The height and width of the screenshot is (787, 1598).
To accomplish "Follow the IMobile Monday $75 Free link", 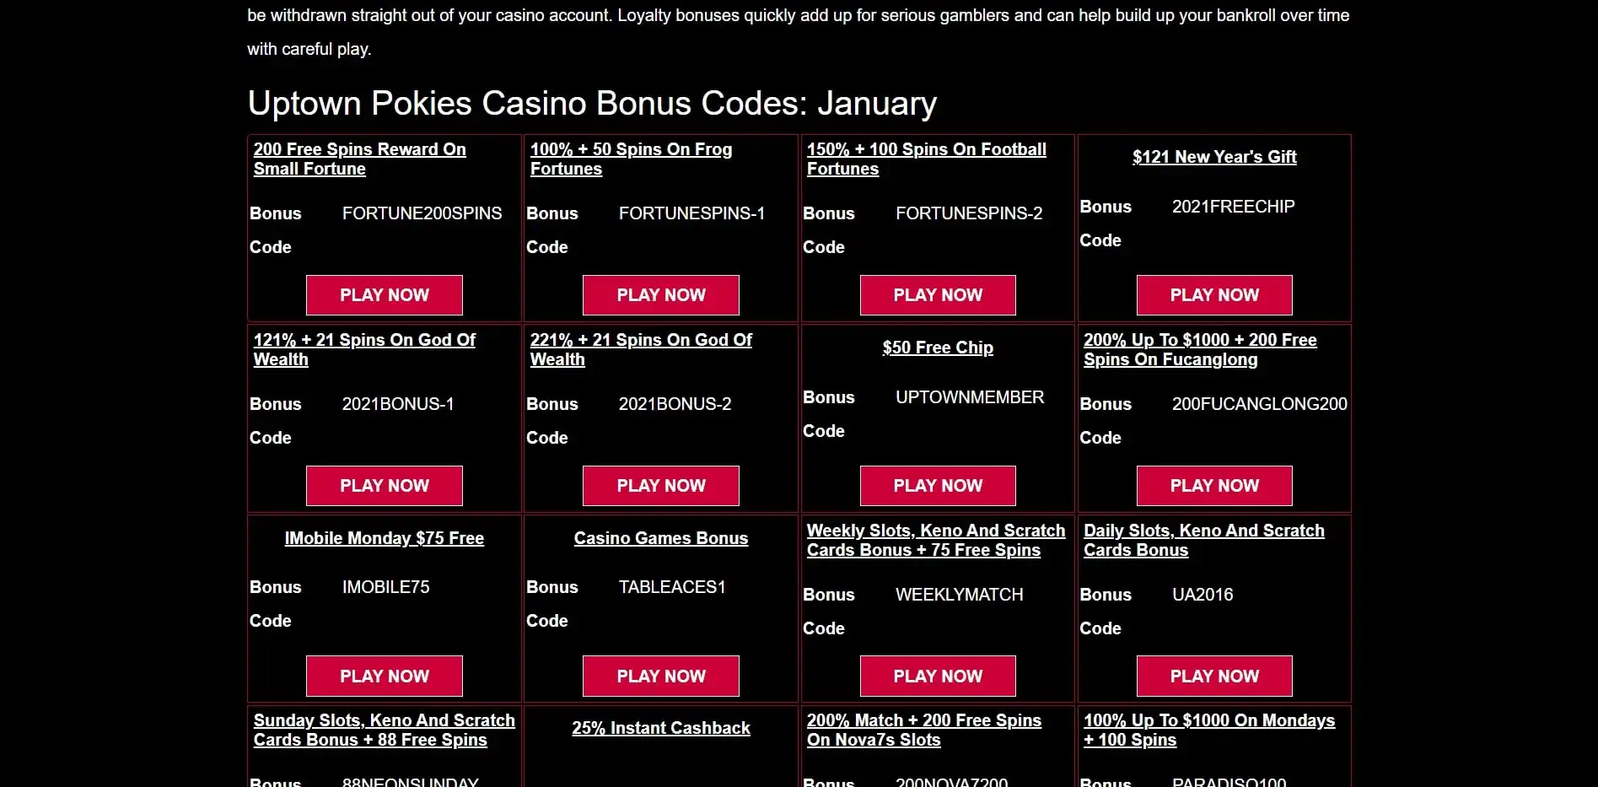I will coord(385,538).
